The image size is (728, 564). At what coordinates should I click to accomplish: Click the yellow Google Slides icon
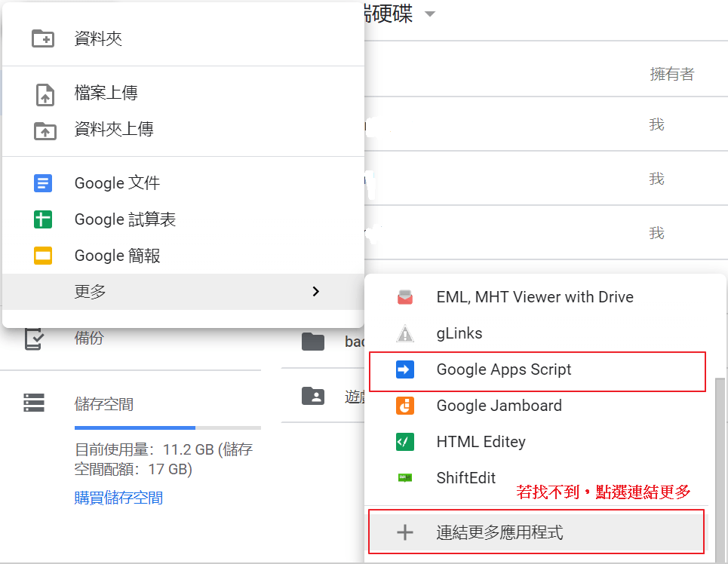43,256
